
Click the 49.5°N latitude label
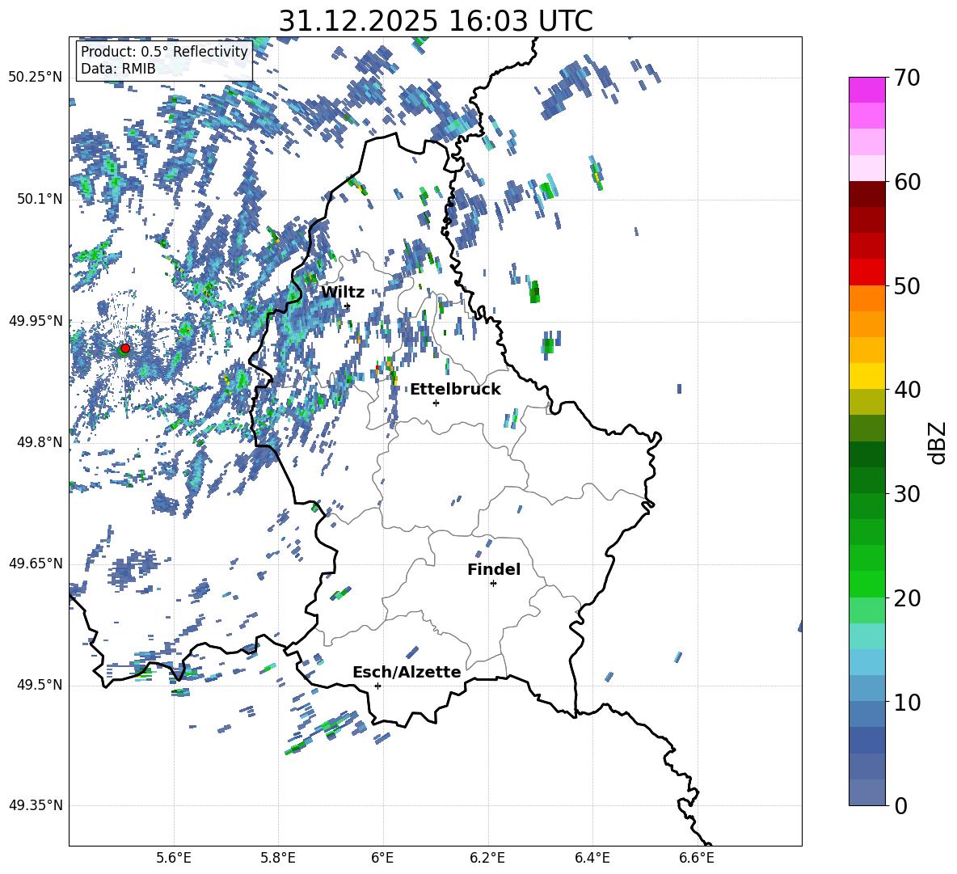(x=39, y=685)
